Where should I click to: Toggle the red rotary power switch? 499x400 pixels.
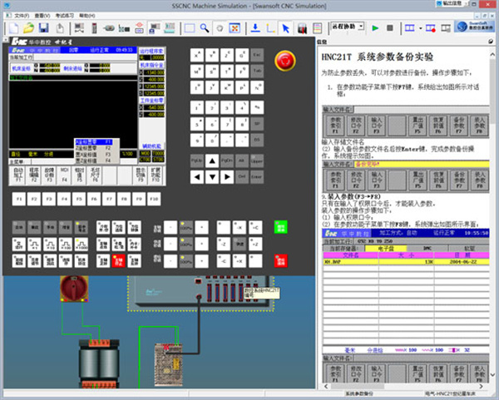coord(72,289)
